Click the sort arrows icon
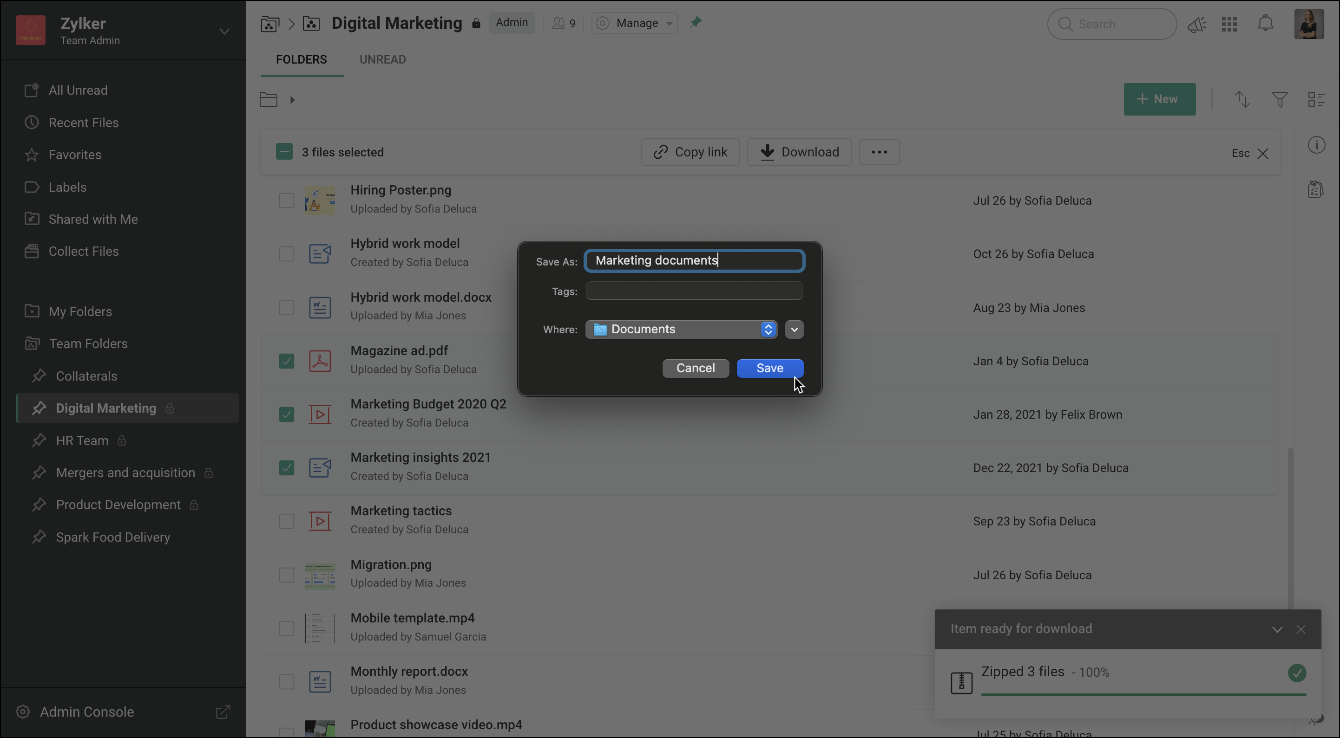The height and width of the screenshot is (738, 1340). [1242, 99]
